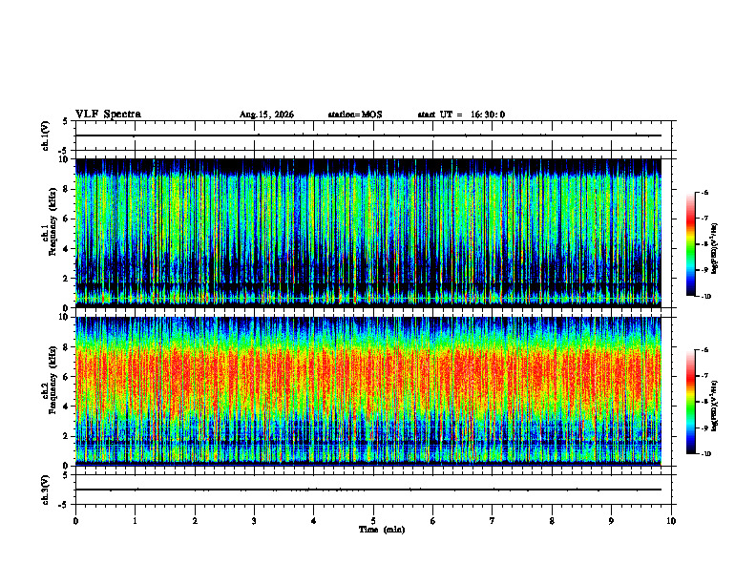This screenshot has height=584, width=756.
Task: Click time axis tick label "9"
Action: pyautogui.click(x=611, y=521)
